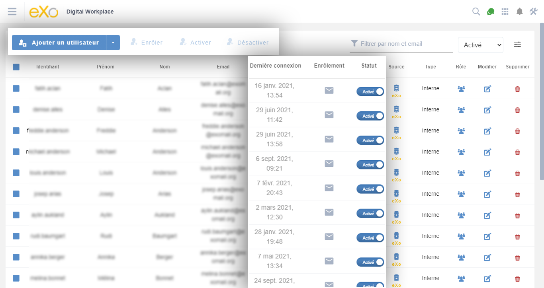Click the Enrôlement column header
Viewport: 544px width, 288px height.
click(x=329, y=66)
